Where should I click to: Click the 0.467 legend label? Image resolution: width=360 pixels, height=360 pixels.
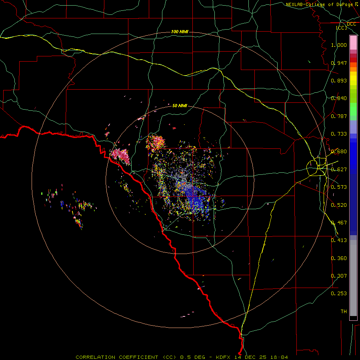339,223
